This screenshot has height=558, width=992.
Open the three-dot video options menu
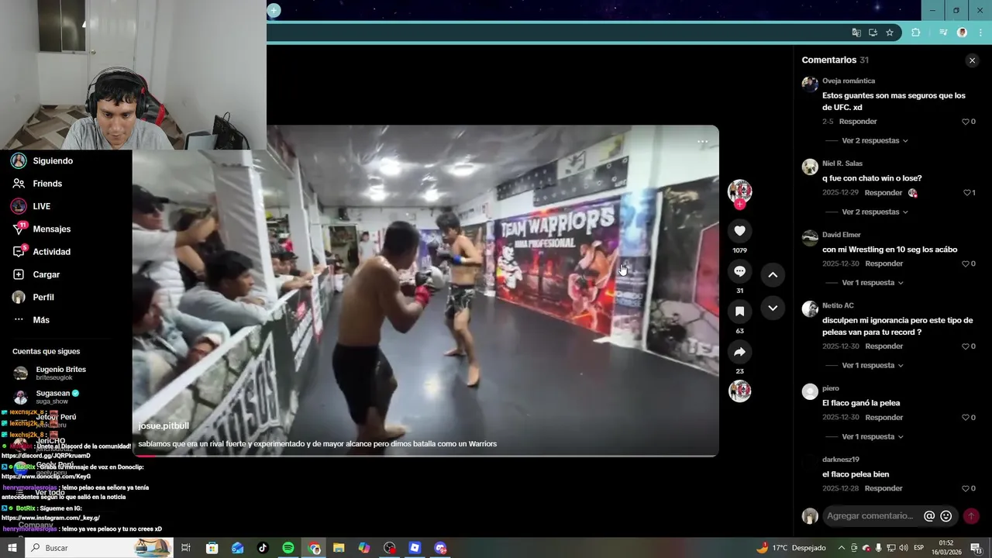tap(702, 142)
